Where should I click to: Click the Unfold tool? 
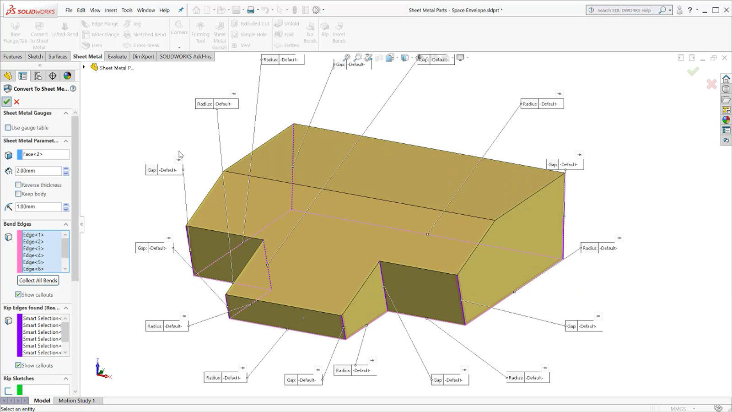[x=287, y=23]
